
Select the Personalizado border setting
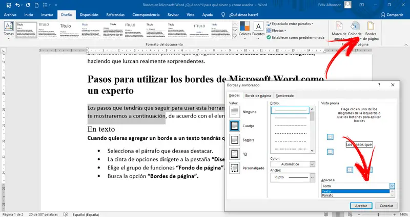pos(234,168)
